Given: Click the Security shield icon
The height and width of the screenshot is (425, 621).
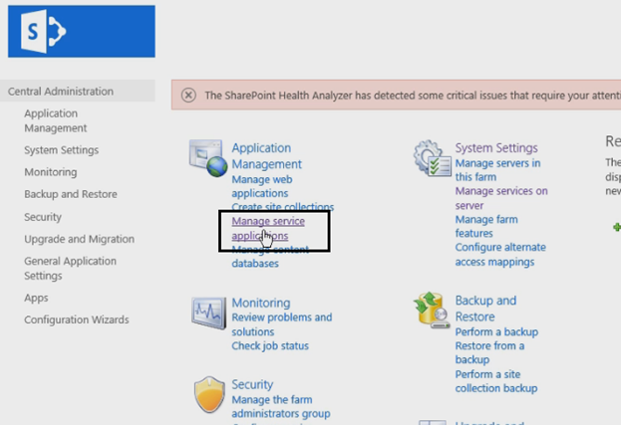Looking at the screenshot, I should (x=209, y=394).
